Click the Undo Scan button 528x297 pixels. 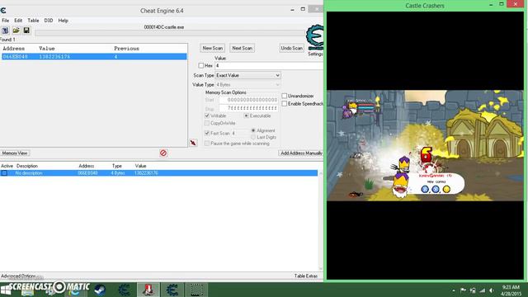pyautogui.click(x=291, y=48)
